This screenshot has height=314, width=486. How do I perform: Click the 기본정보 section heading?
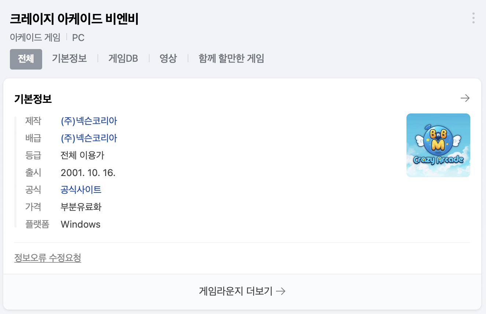(33, 99)
